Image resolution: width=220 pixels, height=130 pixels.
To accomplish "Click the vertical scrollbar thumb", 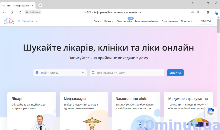I will pos(218,25).
